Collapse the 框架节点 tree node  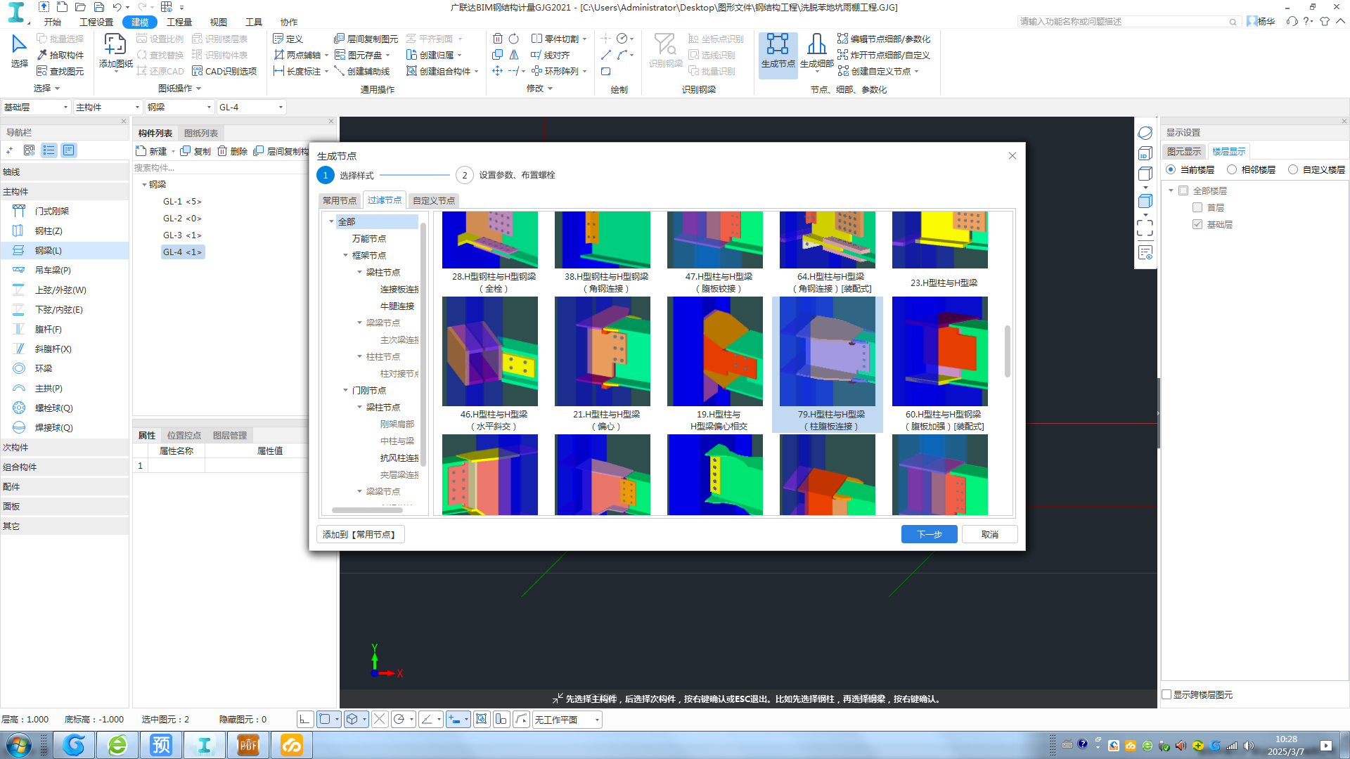(345, 255)
